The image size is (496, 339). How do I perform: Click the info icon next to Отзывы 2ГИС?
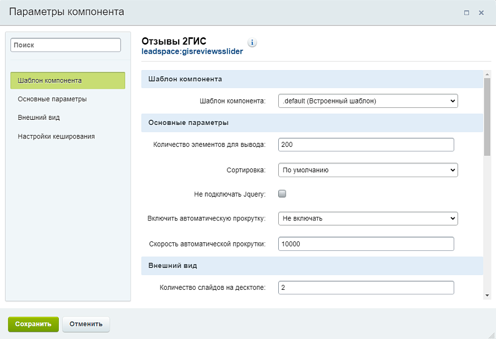click(x=252, y=43)
